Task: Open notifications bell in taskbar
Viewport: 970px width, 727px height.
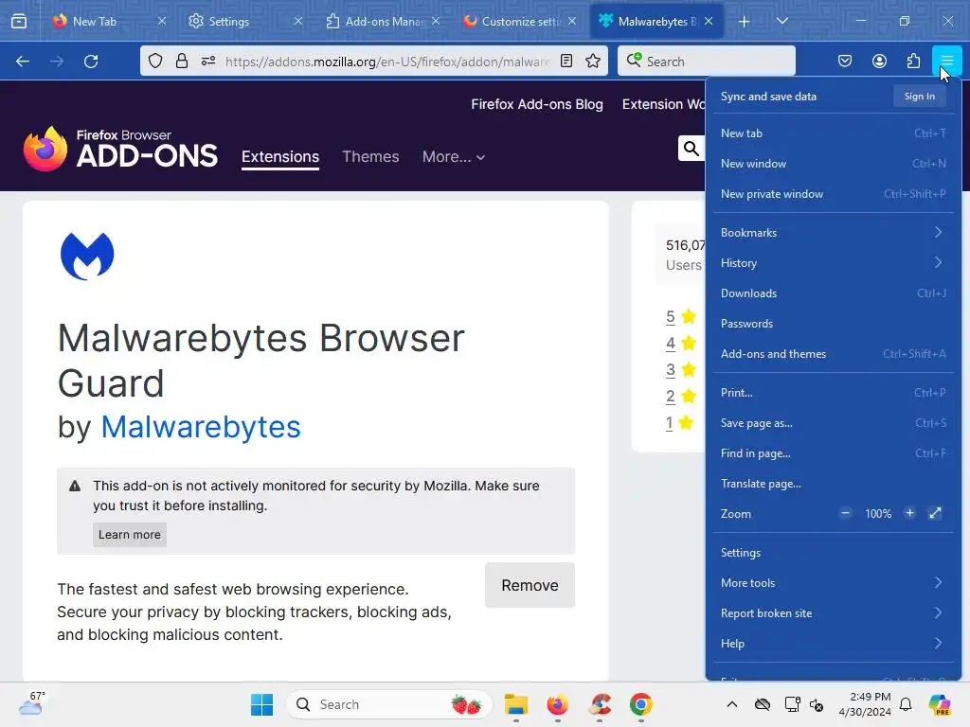Action: tap(906, 704)
